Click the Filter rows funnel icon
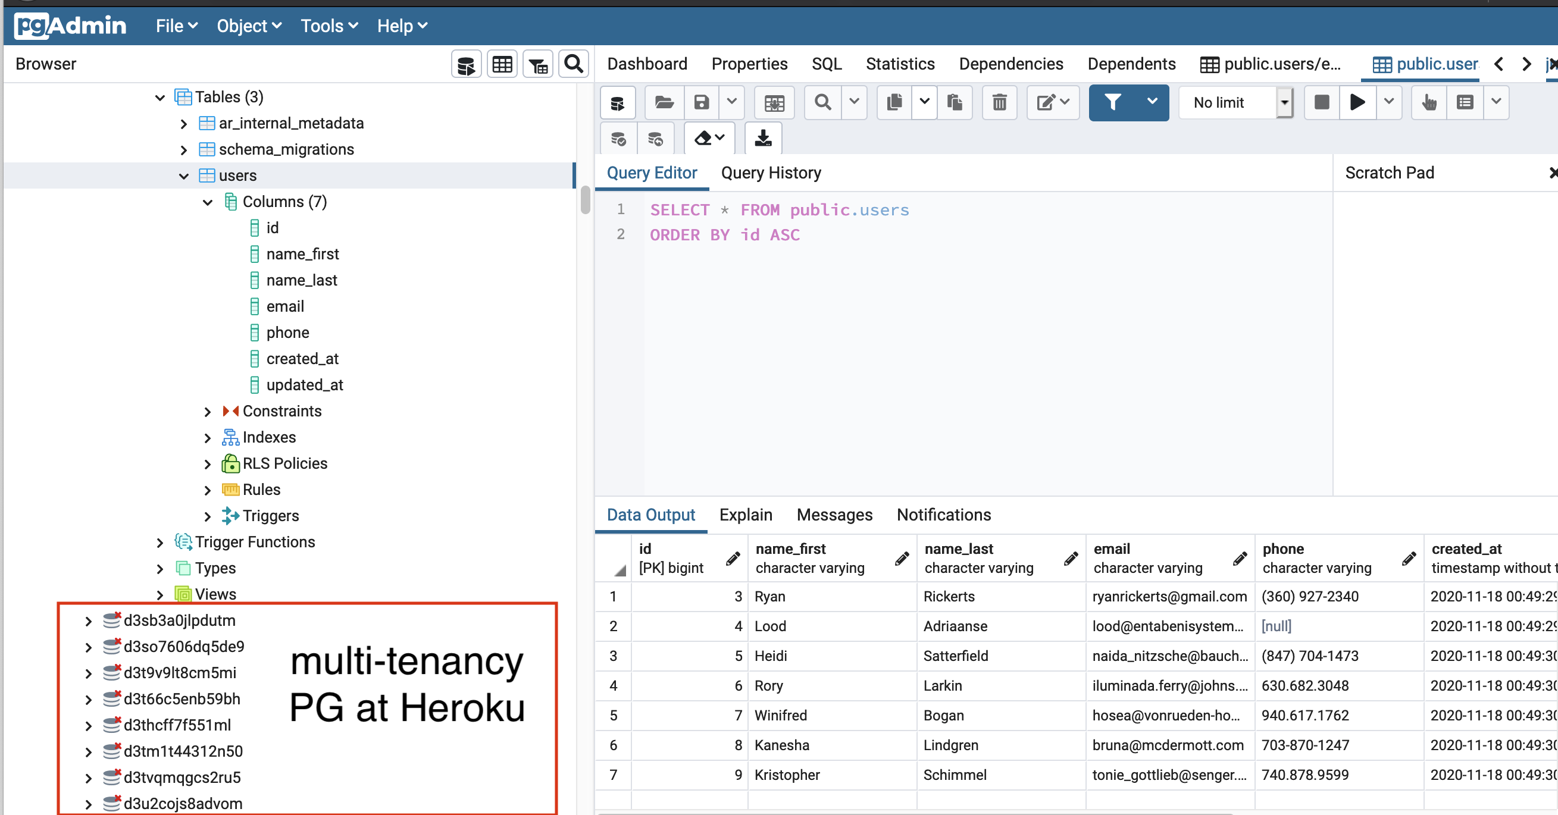 [x=1112, y=102]
